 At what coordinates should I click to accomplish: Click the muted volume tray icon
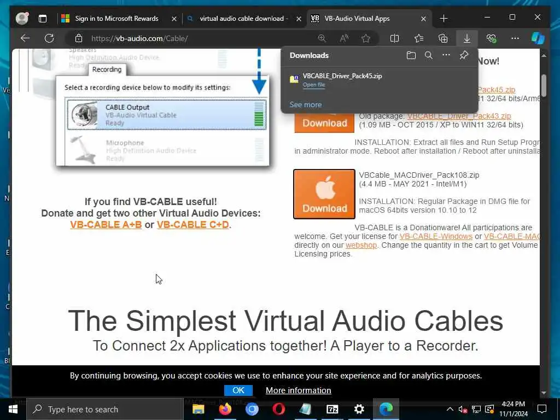tap(463, 409)
